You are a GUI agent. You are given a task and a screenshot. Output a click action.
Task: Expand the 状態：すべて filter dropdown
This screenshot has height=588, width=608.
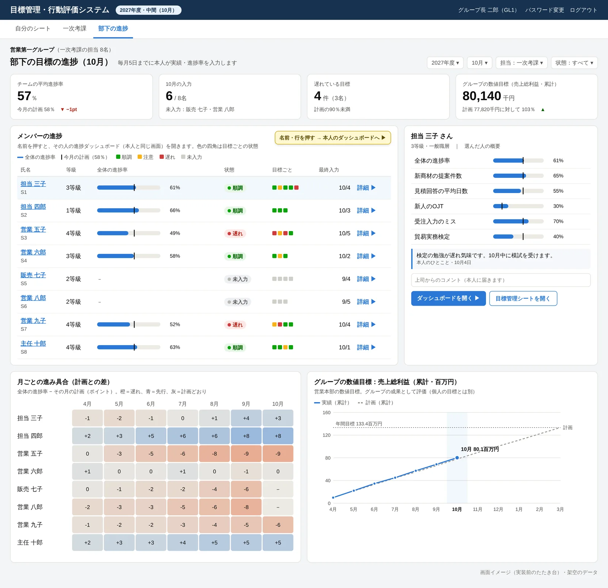click(574, 63)
